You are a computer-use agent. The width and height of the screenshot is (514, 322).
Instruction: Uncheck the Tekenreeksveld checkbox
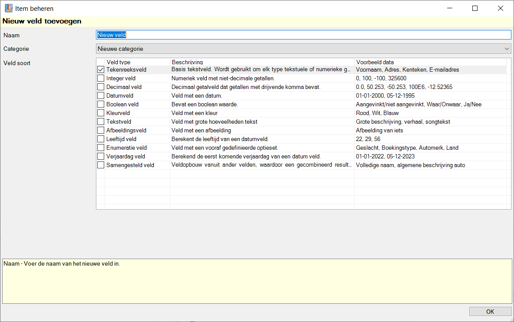coord(101,69)
